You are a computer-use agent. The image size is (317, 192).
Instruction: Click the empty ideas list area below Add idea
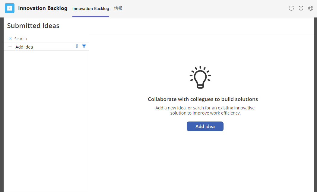click(x=46, y=121)
